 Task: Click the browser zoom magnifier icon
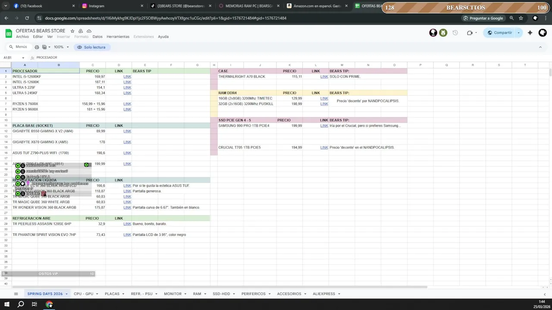pyautogui.click(x=511, y=18)
